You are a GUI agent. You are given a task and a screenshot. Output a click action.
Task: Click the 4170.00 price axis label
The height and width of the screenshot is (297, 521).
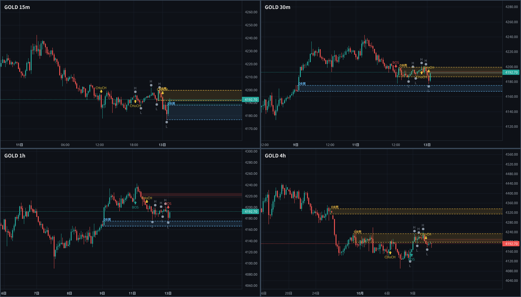[x=251, y=129]
